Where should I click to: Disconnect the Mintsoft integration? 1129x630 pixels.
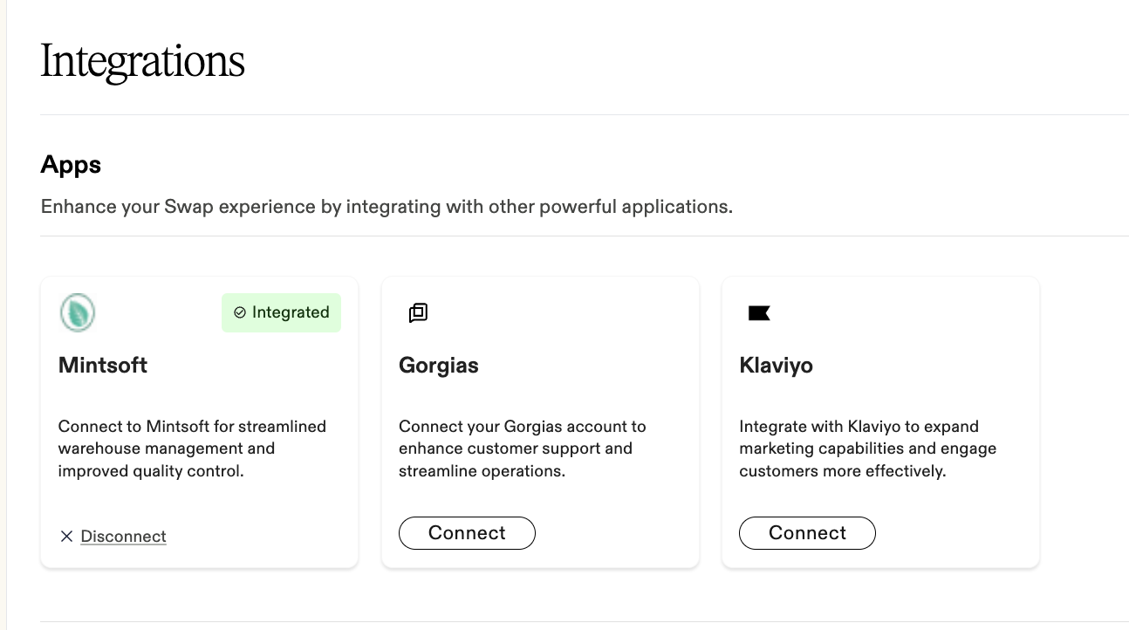click(123, 537)
